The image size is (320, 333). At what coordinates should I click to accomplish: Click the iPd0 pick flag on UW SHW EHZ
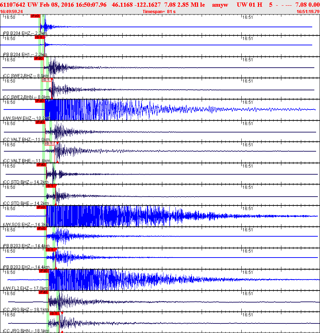pyautogui.click(x=39, y=101)
